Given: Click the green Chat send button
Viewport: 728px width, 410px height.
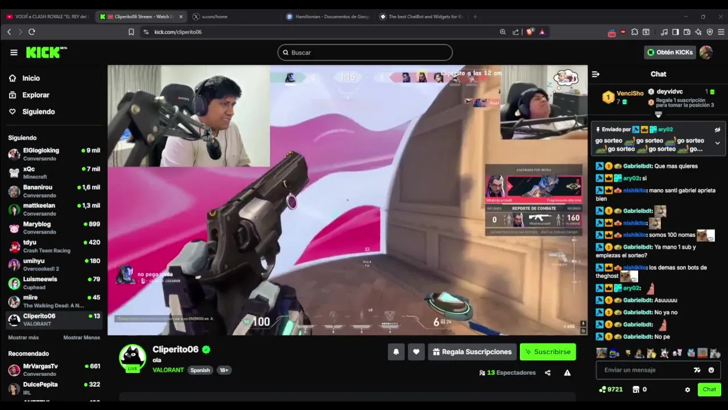Looking at the screenshot, I should point(709,389).
